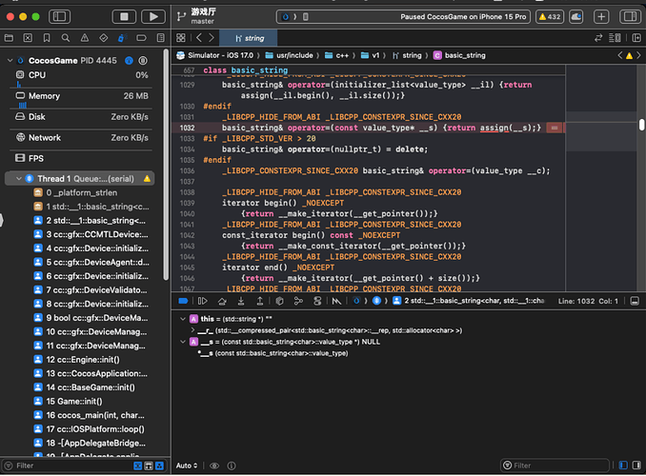Click the debug navigator Filter field
The height and width of the screenshot is (476, 646).
point(66,466)
